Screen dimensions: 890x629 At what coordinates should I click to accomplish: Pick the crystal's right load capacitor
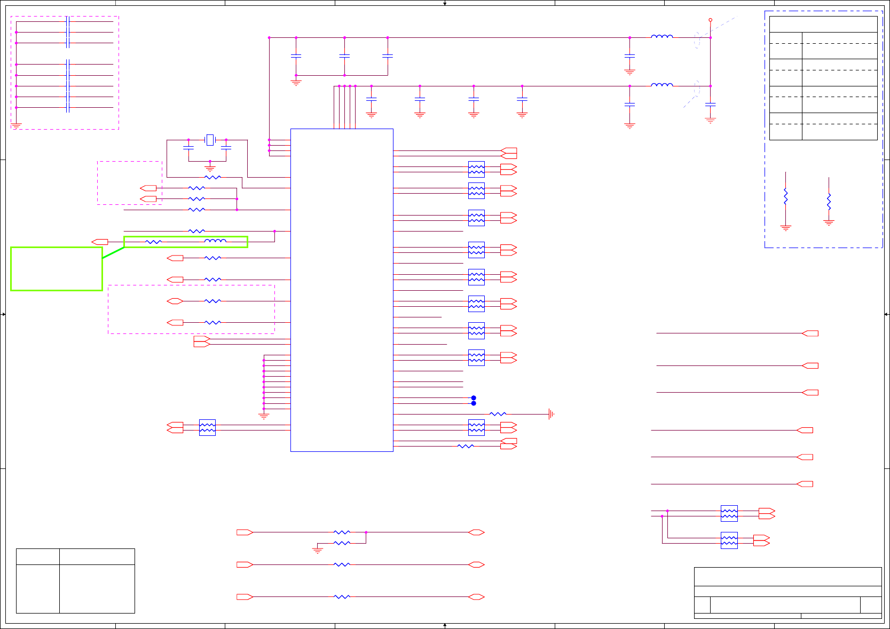coord(226,147)
